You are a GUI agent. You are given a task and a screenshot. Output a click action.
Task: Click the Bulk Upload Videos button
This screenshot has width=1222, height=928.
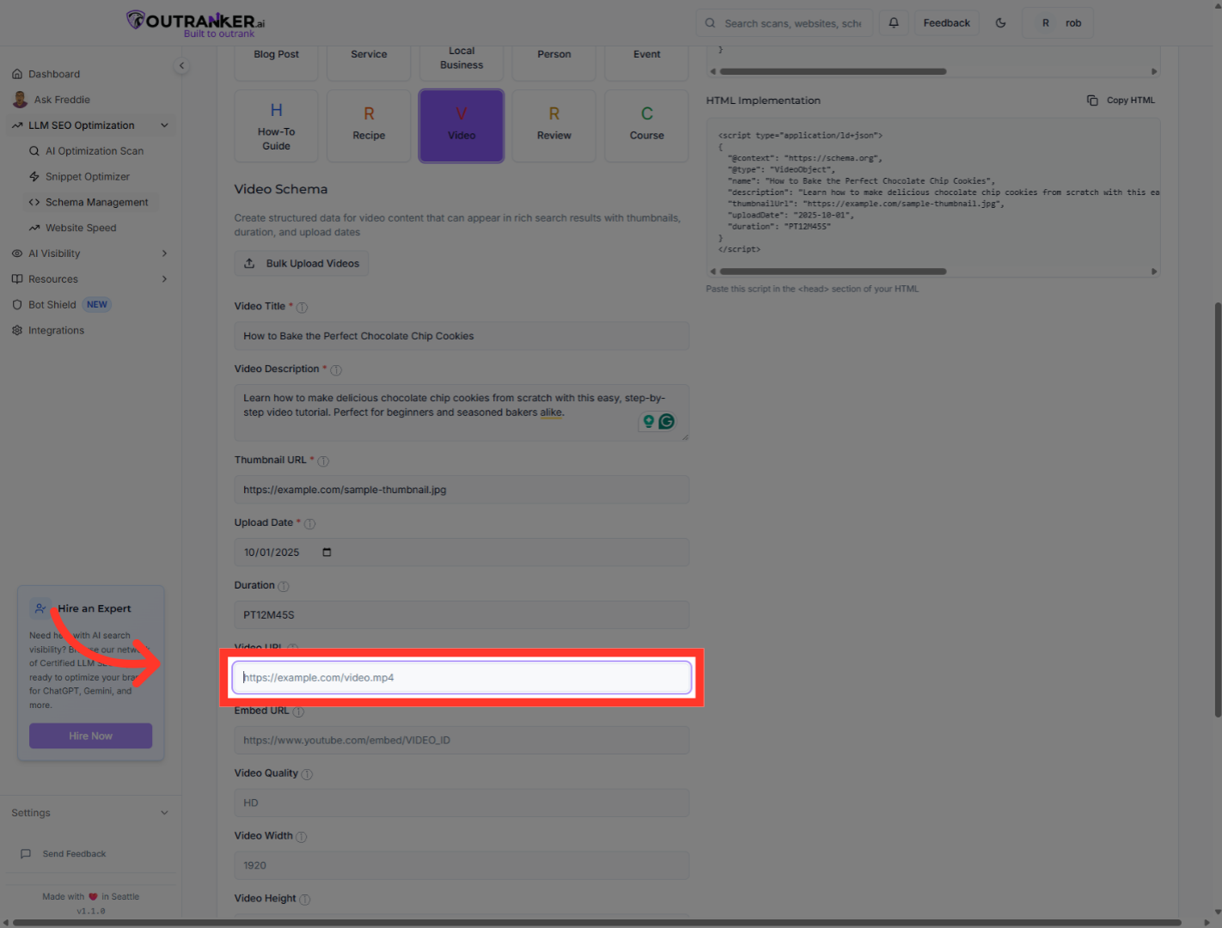(x=302, y=264)
